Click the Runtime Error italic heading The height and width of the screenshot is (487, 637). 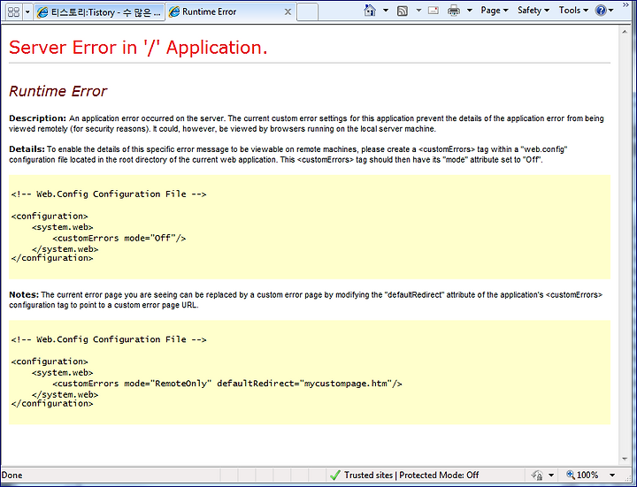pos(58,91)
